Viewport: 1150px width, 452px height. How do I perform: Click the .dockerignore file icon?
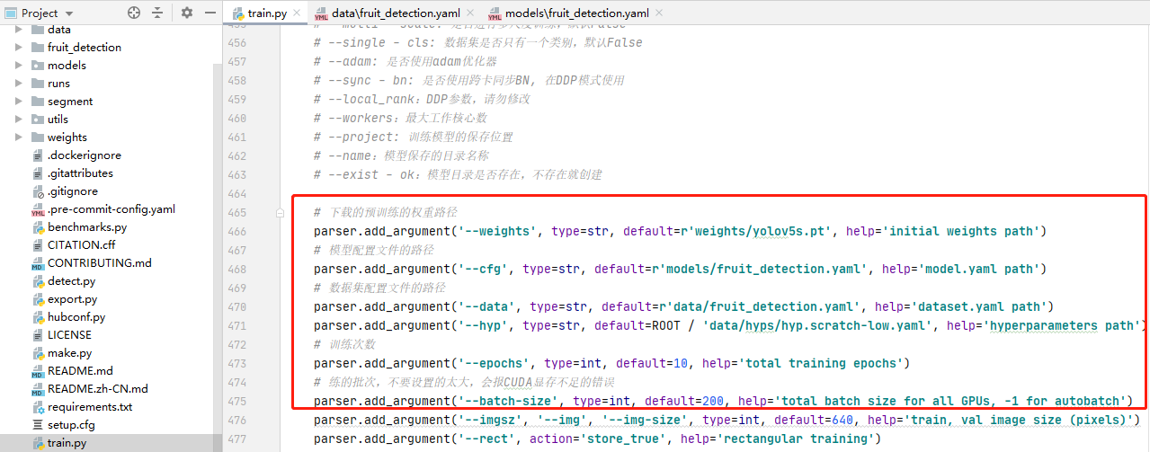37,155
